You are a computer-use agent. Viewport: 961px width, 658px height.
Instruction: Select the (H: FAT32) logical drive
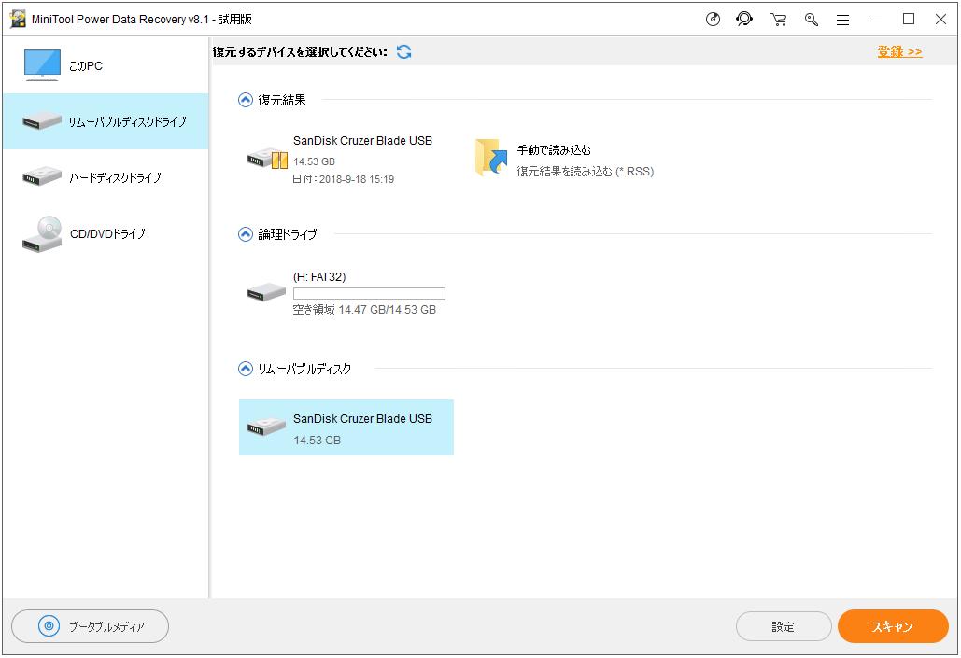346,293
